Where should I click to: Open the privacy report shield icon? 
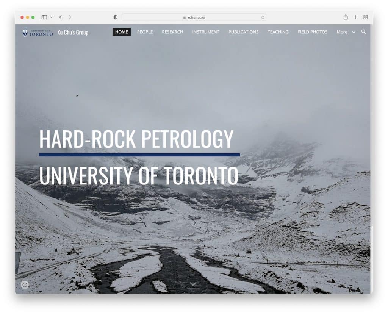[115, 17]
